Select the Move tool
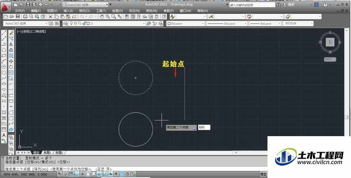351x178 pixels. (x=11, y=61)
